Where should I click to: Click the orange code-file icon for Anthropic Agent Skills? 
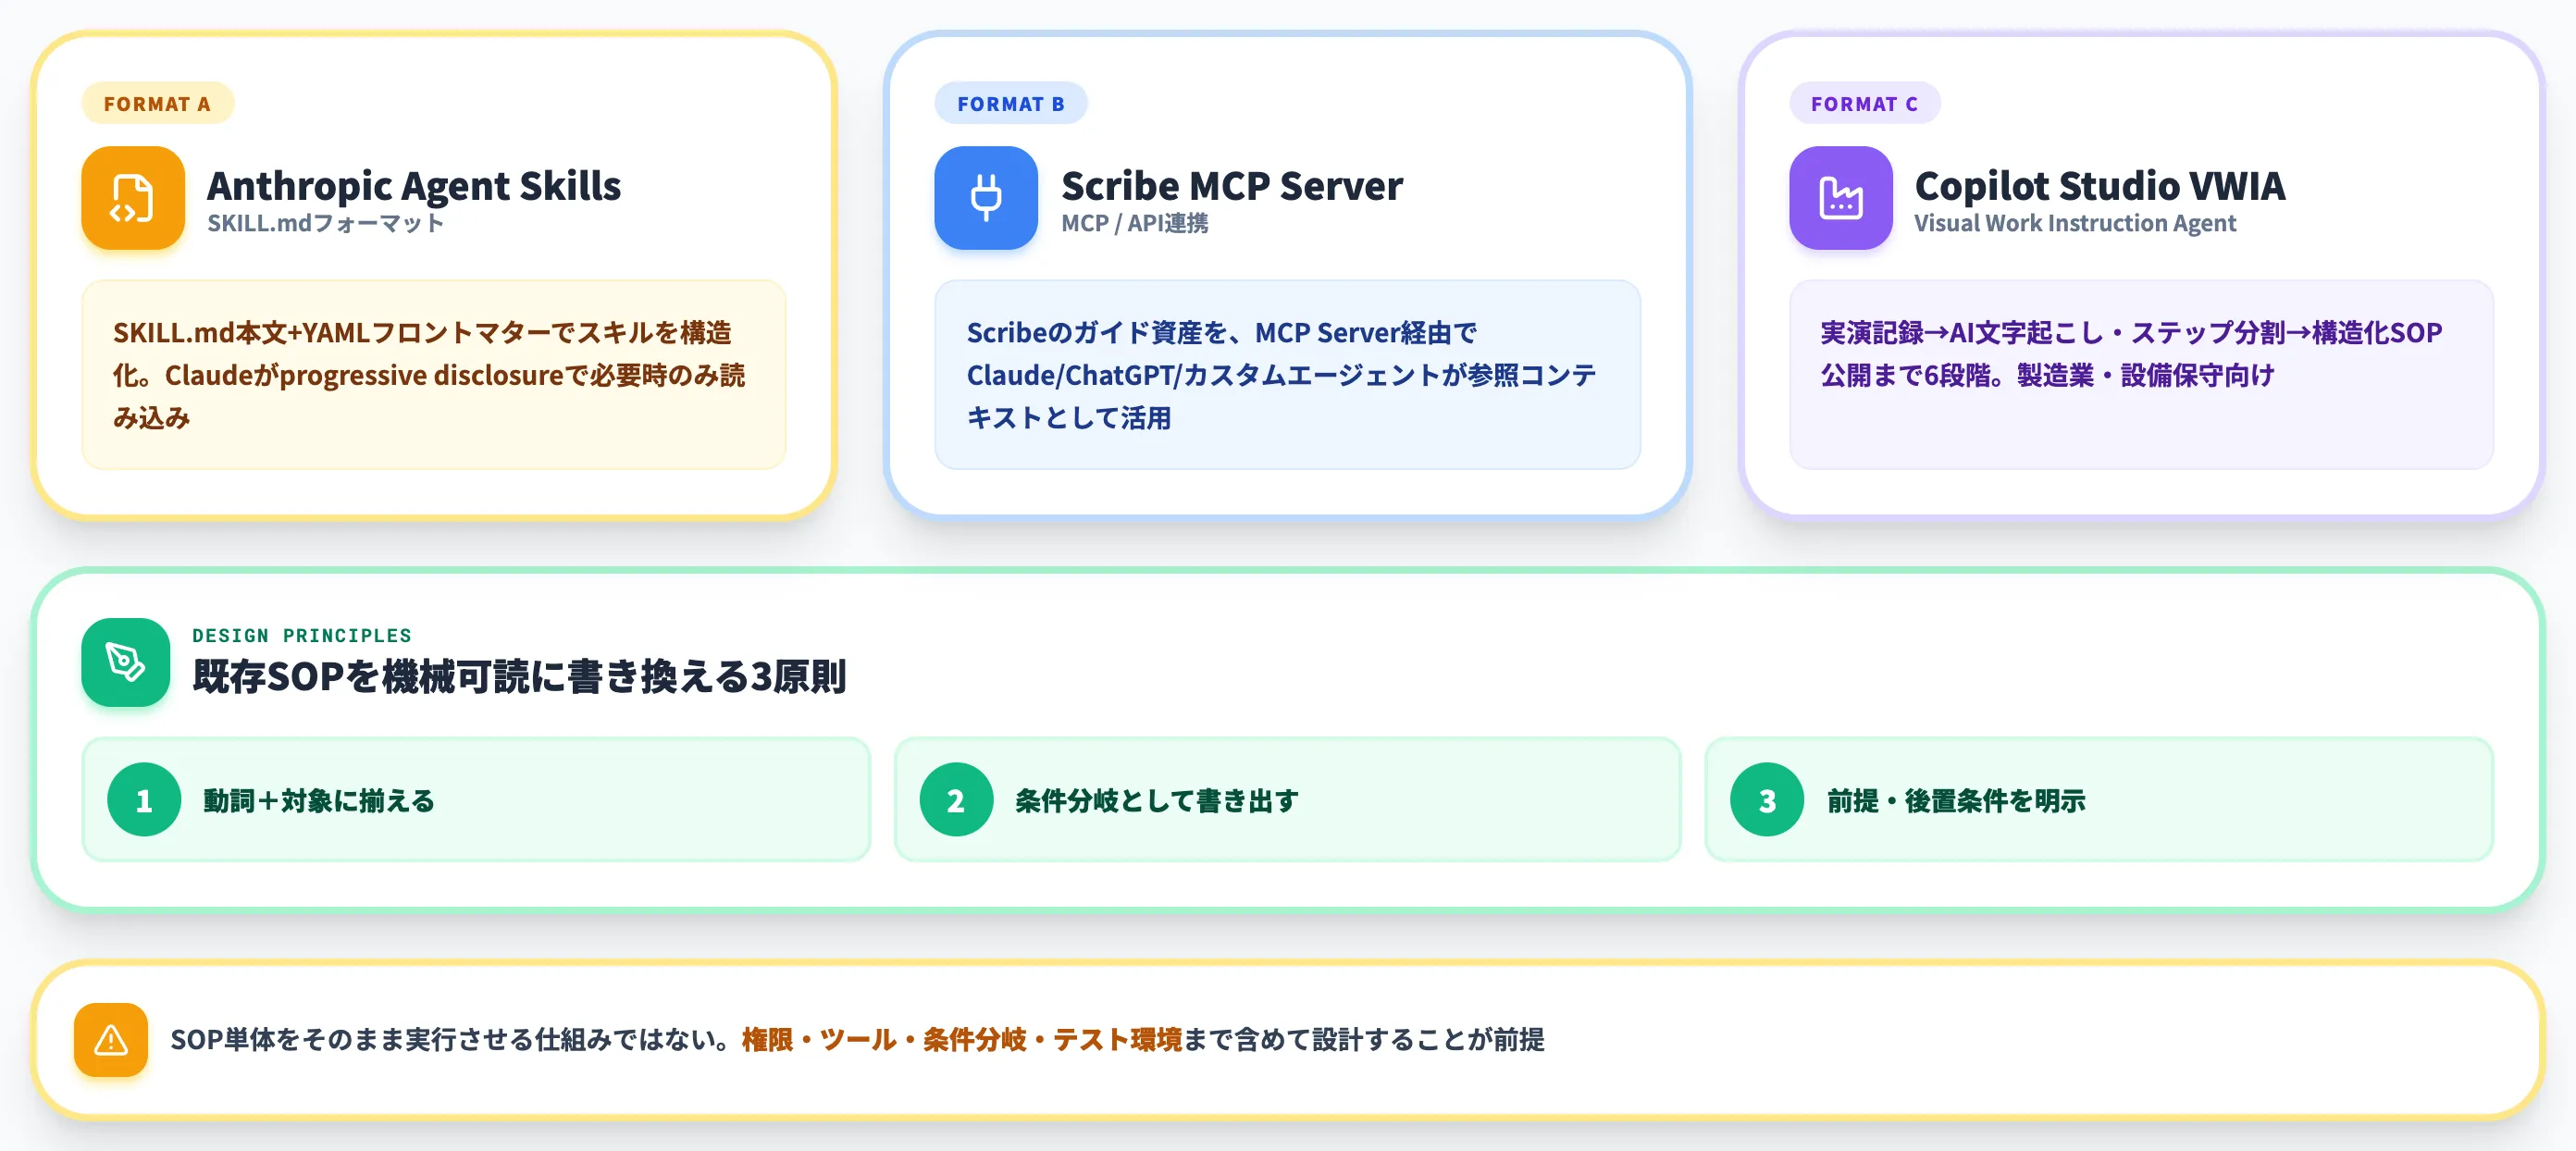(x=133, y=198)
